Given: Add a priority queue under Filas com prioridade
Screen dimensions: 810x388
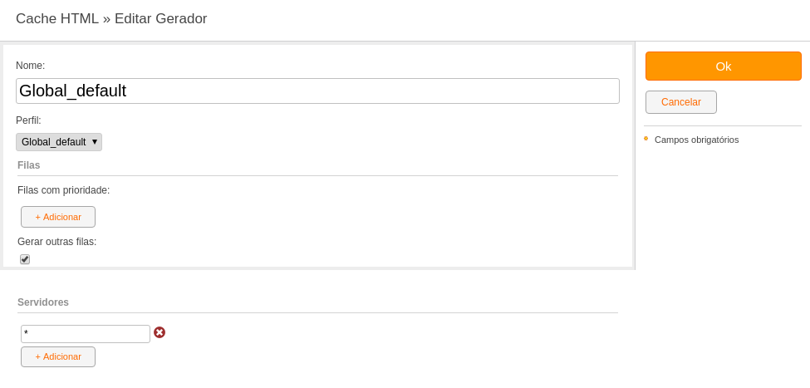Looking at the screenshot, I should click(58, 217).
